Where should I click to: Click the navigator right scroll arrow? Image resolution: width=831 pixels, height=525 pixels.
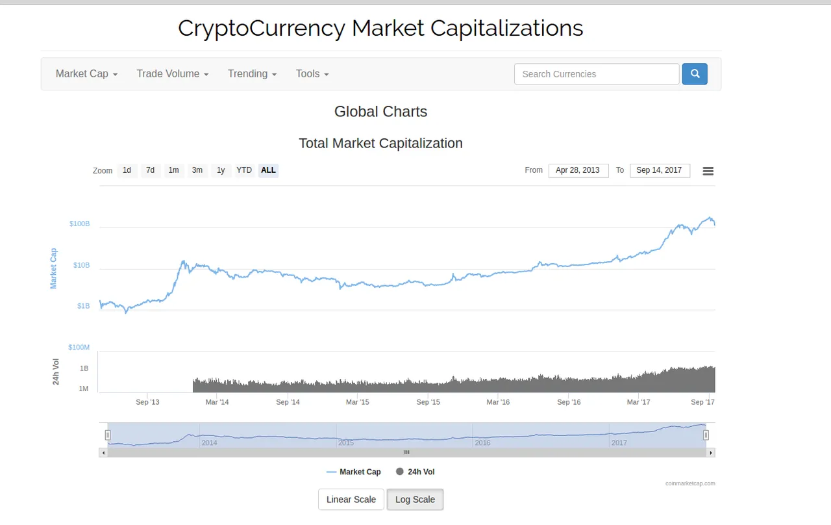point(710,453)
